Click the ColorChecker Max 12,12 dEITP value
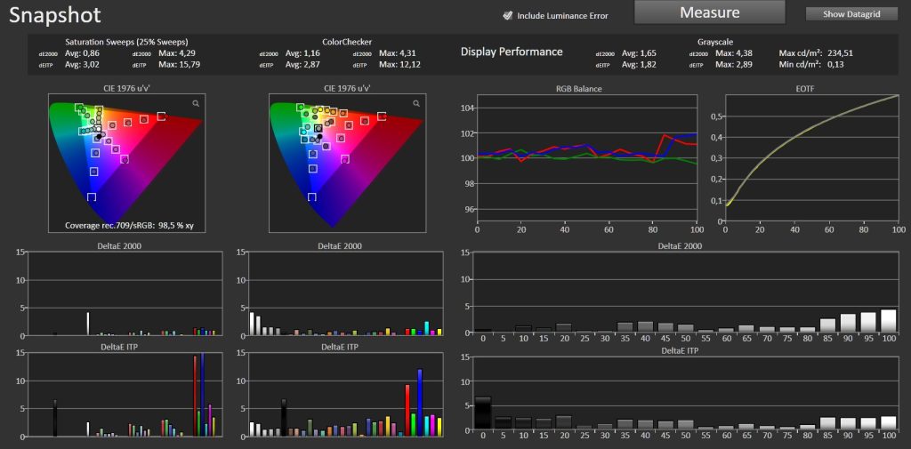The width and height of the screenshot is (911, 449). coord(399,64)
